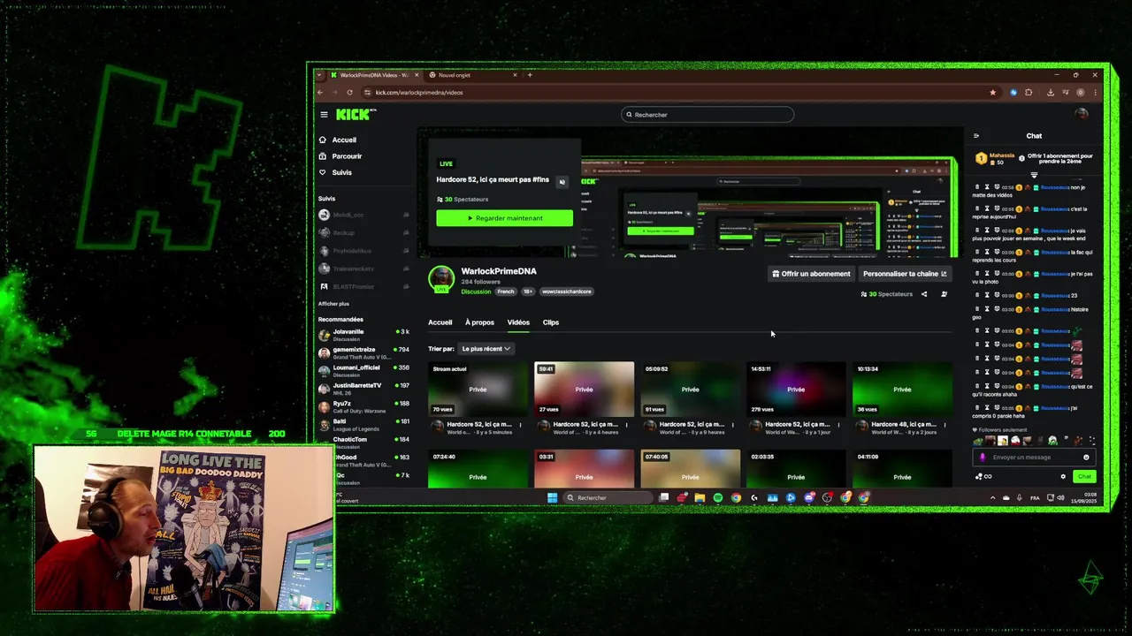Click the icon right of the share icon
The height and width of the screenshot is (636, 1132).
tap(944, 294)
